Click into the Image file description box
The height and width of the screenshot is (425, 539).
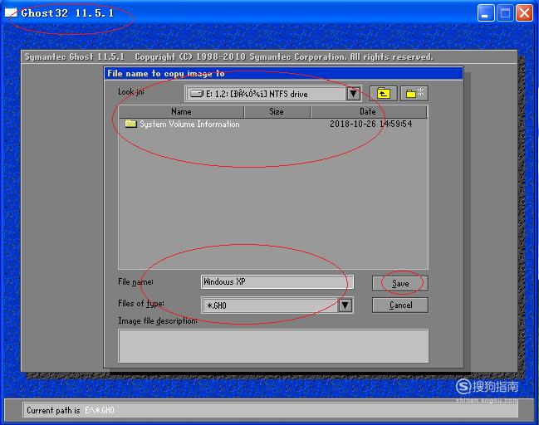(x=273, y=345)
